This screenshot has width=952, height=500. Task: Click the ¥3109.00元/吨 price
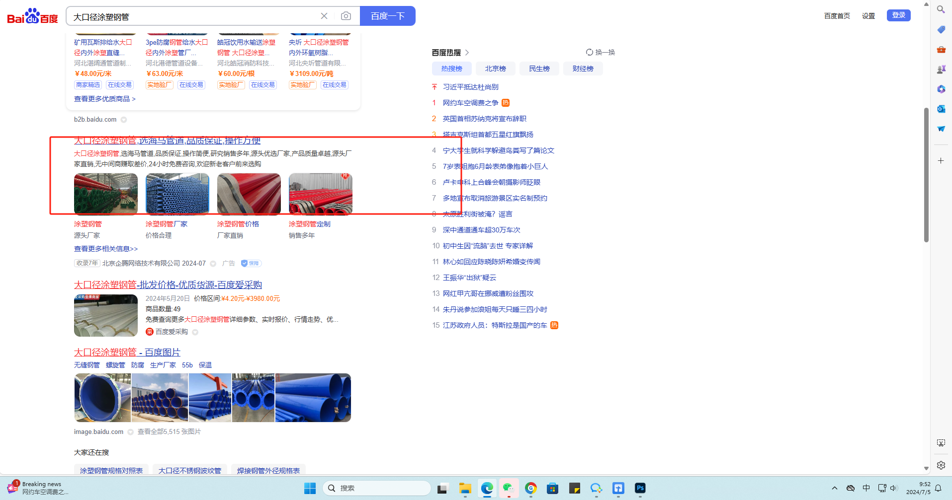311,73
